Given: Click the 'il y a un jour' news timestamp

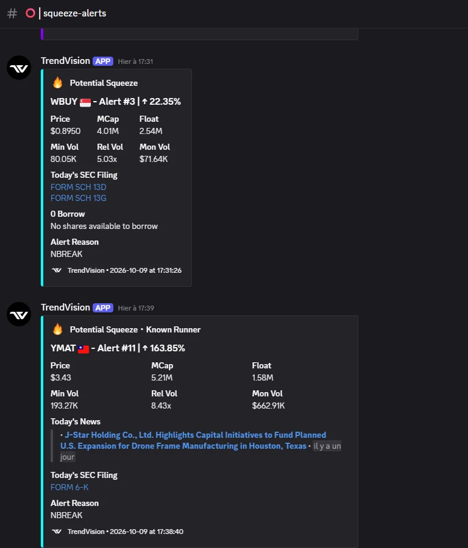Looking at the screenshot, I should [327, 446].
